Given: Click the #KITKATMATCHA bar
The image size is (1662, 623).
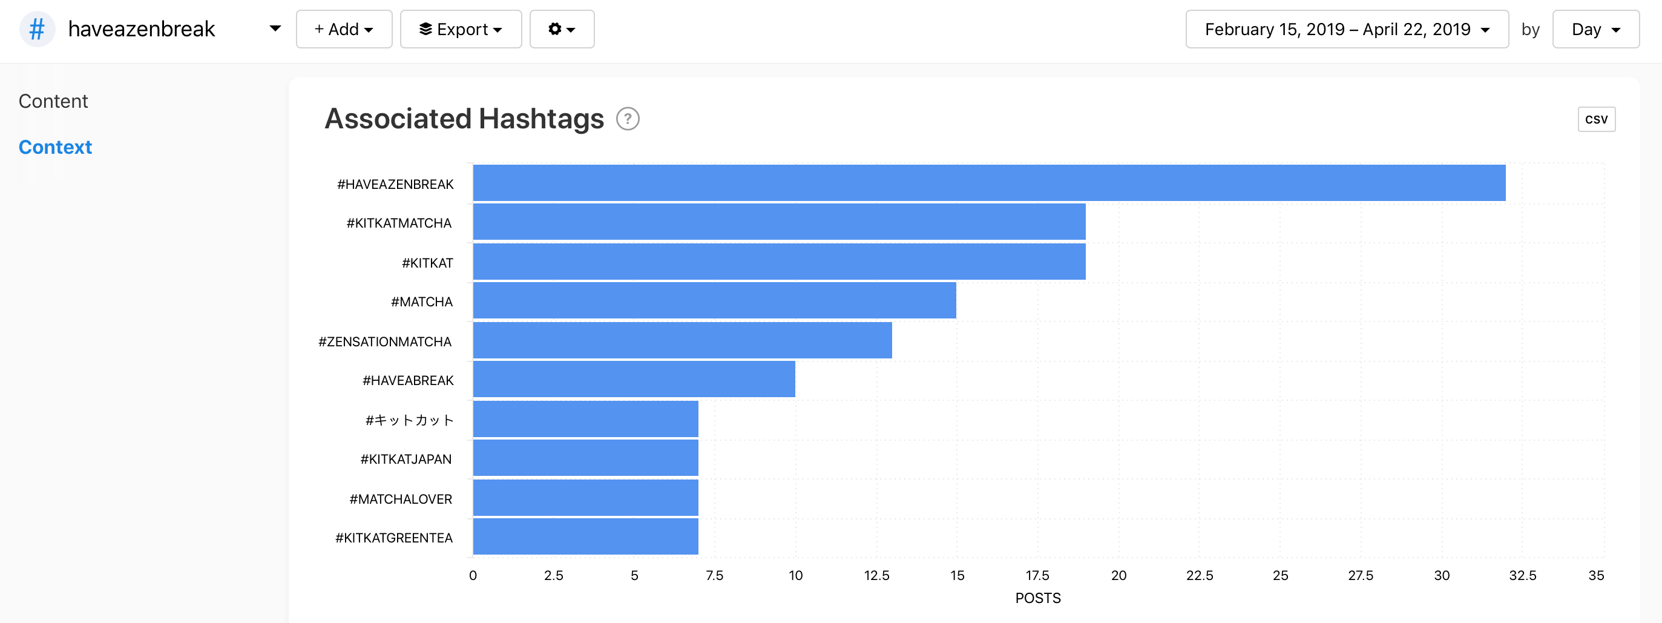Looking at the screenshot, I should tap(779, 222).
